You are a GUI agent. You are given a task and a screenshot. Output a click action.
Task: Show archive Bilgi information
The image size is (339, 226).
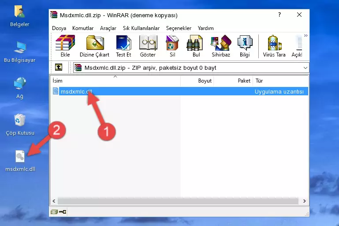tap(245, 46)
